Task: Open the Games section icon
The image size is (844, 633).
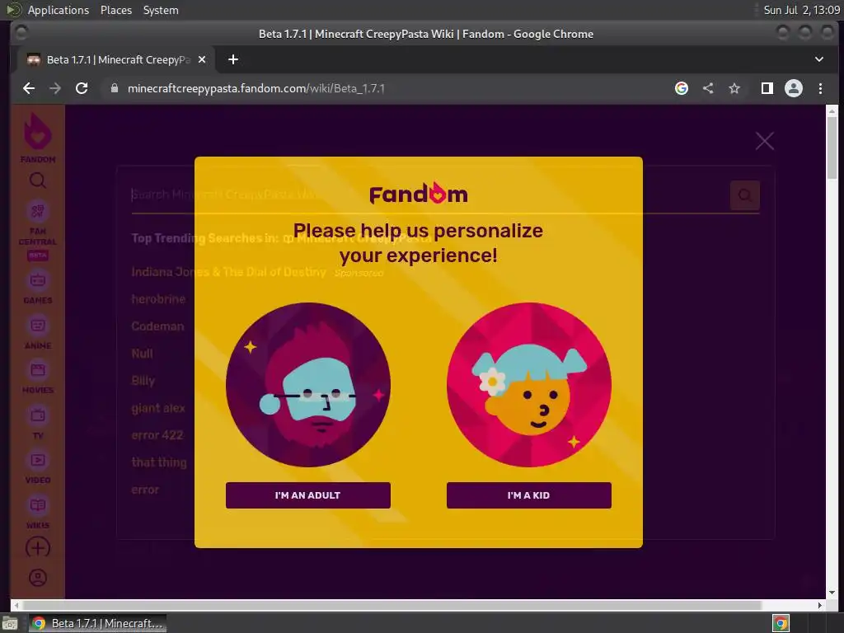Action: point(38,287)
